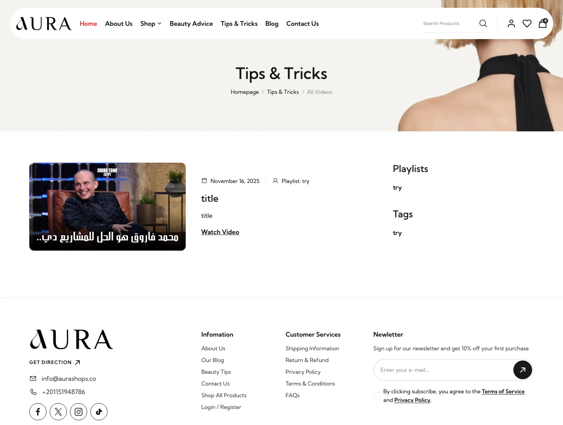563x425 pixels.
Task: Open Beauty Advice in the navigation
Action: point(191,23)
